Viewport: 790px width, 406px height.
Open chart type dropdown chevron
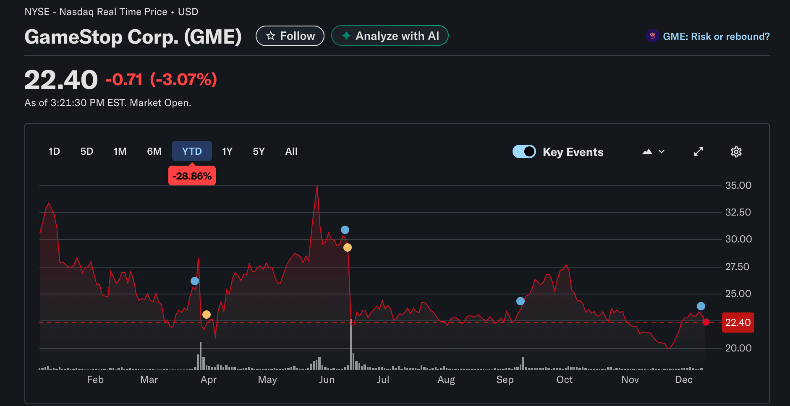[x=662, y=152]
